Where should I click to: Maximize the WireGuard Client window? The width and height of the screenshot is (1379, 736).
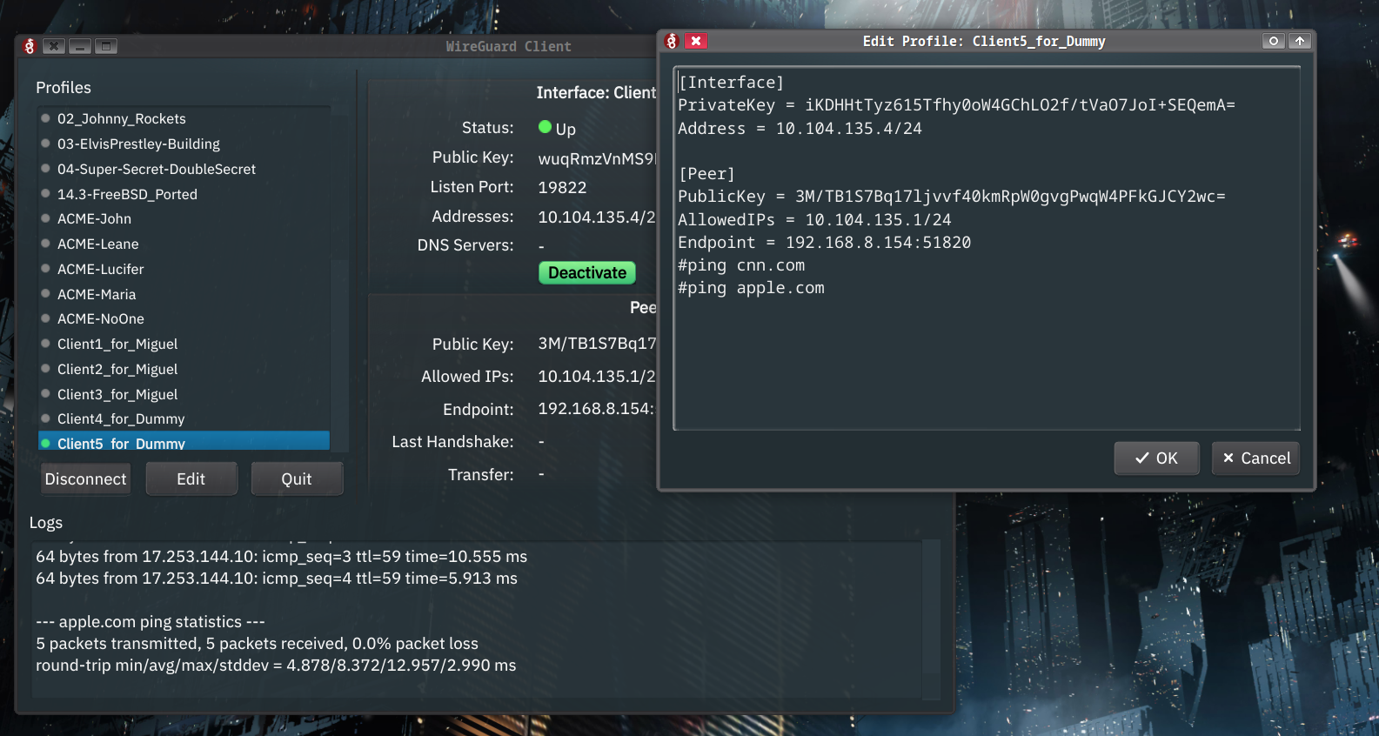click(x=106, y=46)
